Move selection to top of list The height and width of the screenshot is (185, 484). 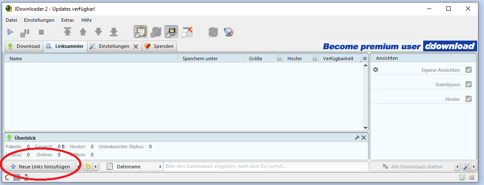tap(67, 32)
